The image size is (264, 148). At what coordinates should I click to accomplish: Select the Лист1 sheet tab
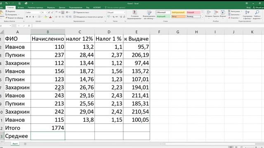15,144
